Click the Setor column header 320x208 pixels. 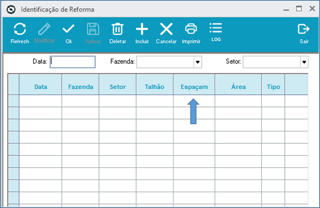point(118,84)
